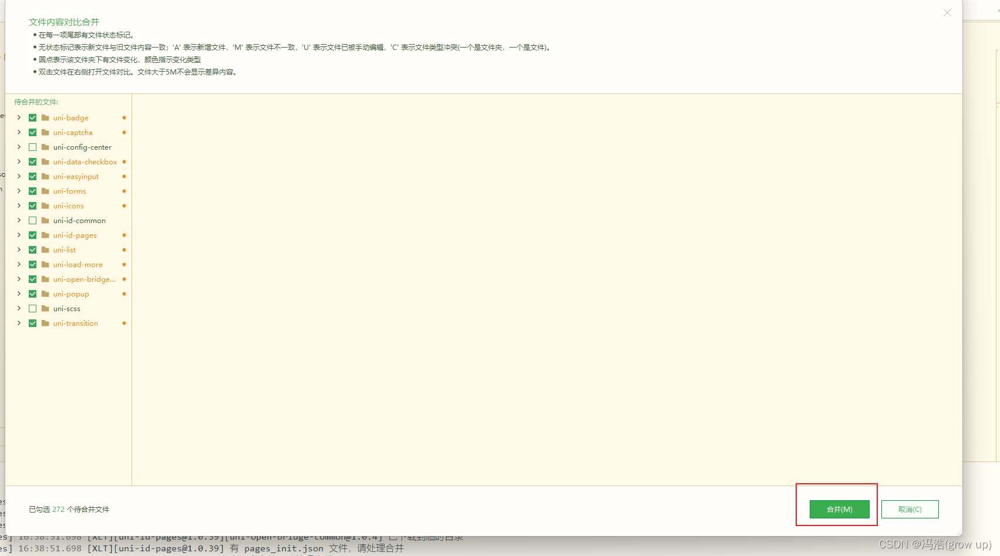The width and height of the screenshot is (1000, 556).
Task: Click the uni-forms folder icon
Action: [45, 191]
